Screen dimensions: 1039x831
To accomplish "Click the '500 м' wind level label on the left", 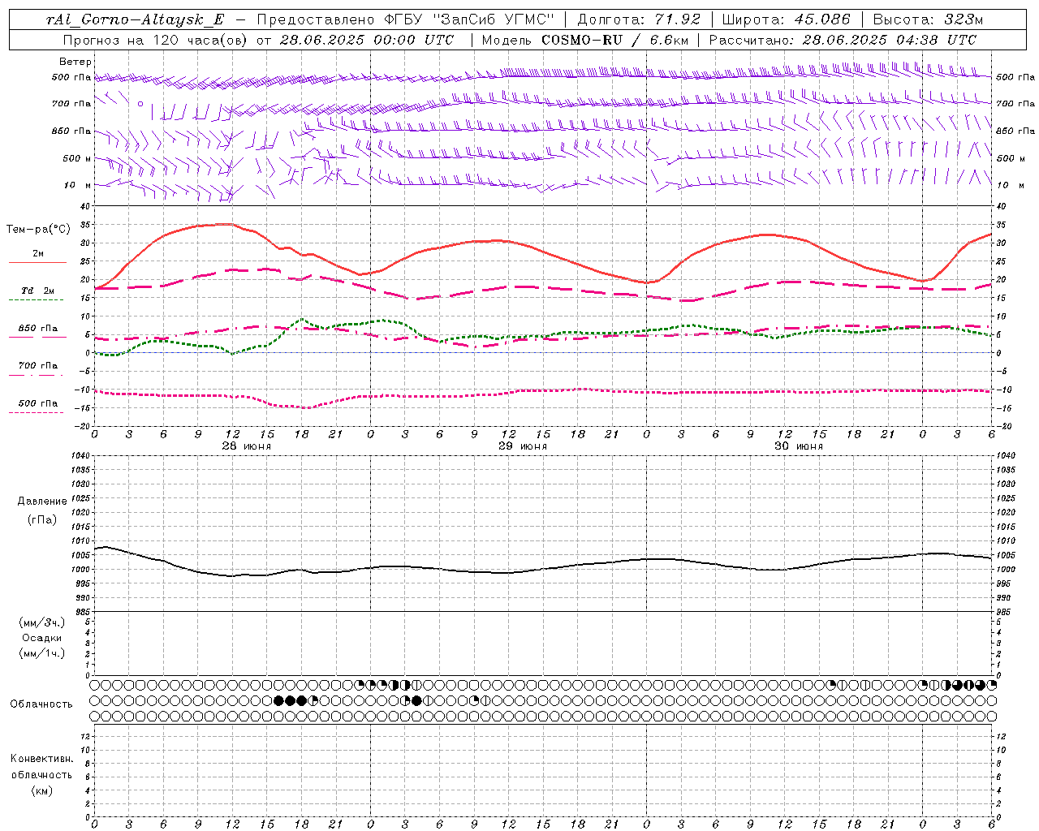I will pos(78,159).
